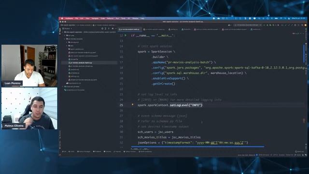Collapse the pr-movies-analysis folder
The height and width of the screenshot is (174, 309).
(65, 39)
